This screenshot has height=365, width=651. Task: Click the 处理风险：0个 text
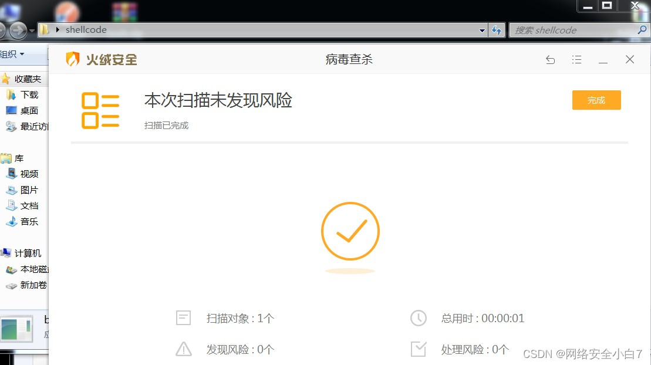(475, 350)
